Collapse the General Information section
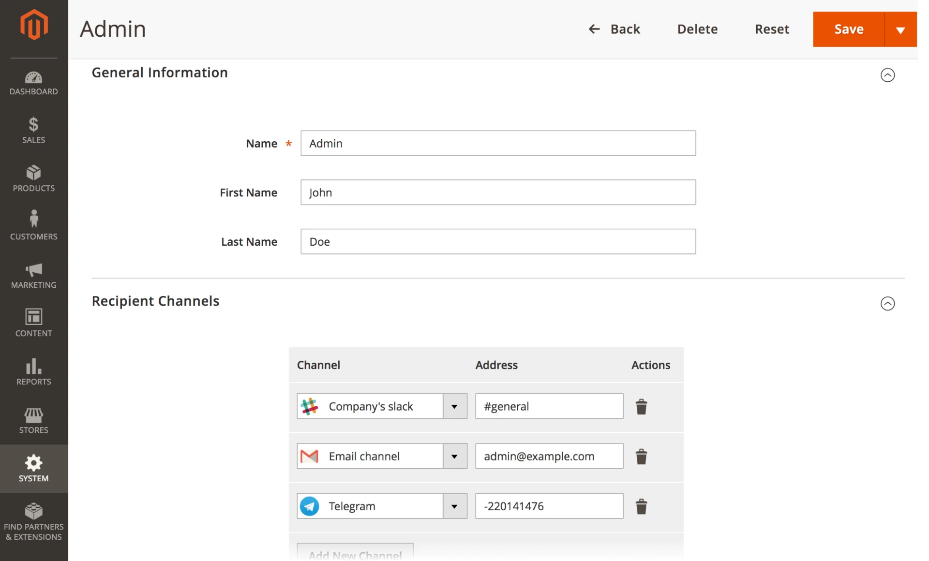This screenshot has width=929, height=561. click(x=887, y=75)
